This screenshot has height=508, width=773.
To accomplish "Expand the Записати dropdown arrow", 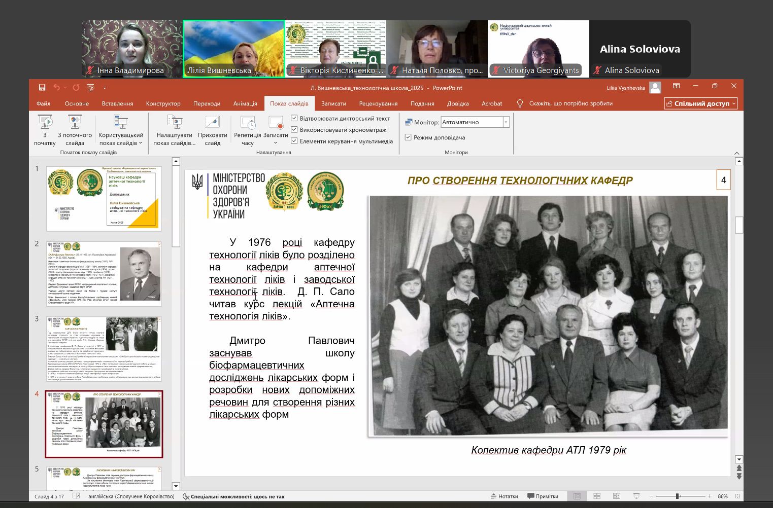I will point(276,143).
